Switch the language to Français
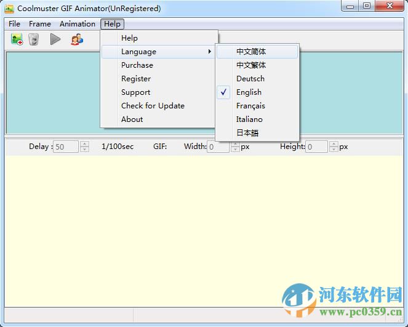 (257, 106)
